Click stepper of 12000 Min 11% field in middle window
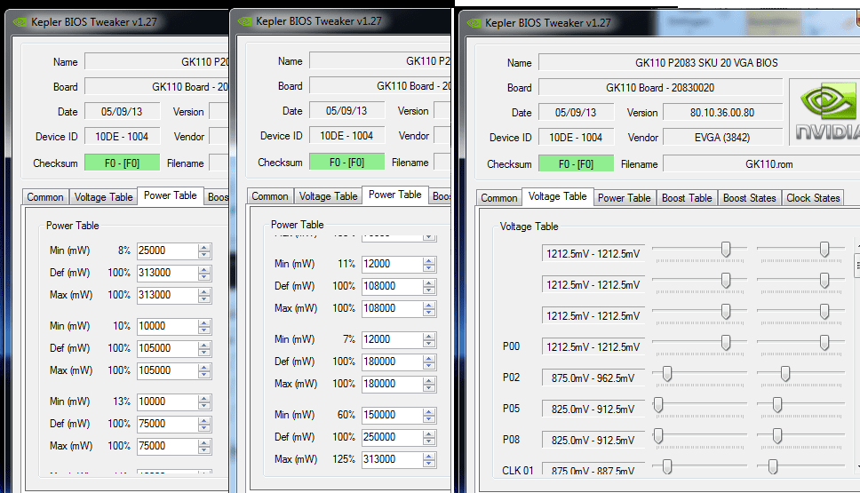Viewport: 860px width, 493px height. pyautogui.click(x=429, y=265)
